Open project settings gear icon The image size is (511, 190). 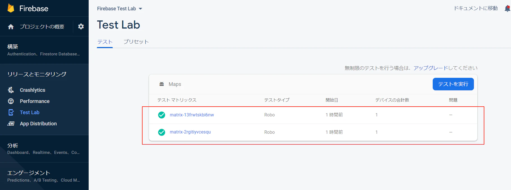tap(81, 27)
